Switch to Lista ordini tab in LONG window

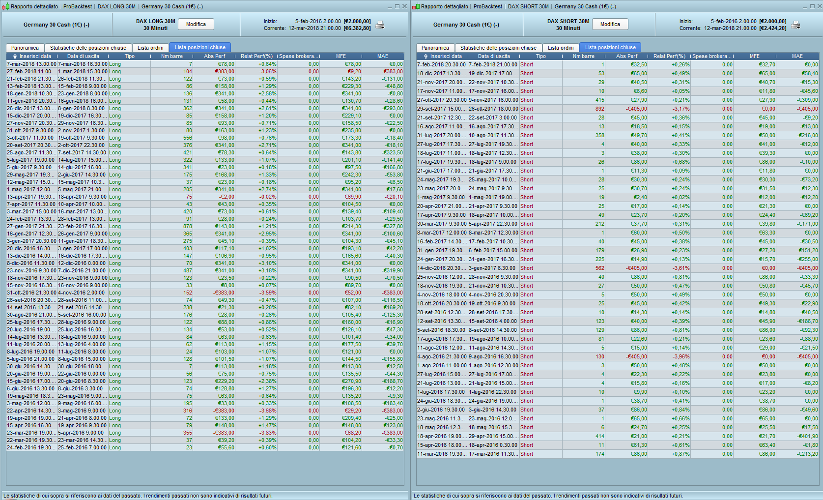coord(150,48)
